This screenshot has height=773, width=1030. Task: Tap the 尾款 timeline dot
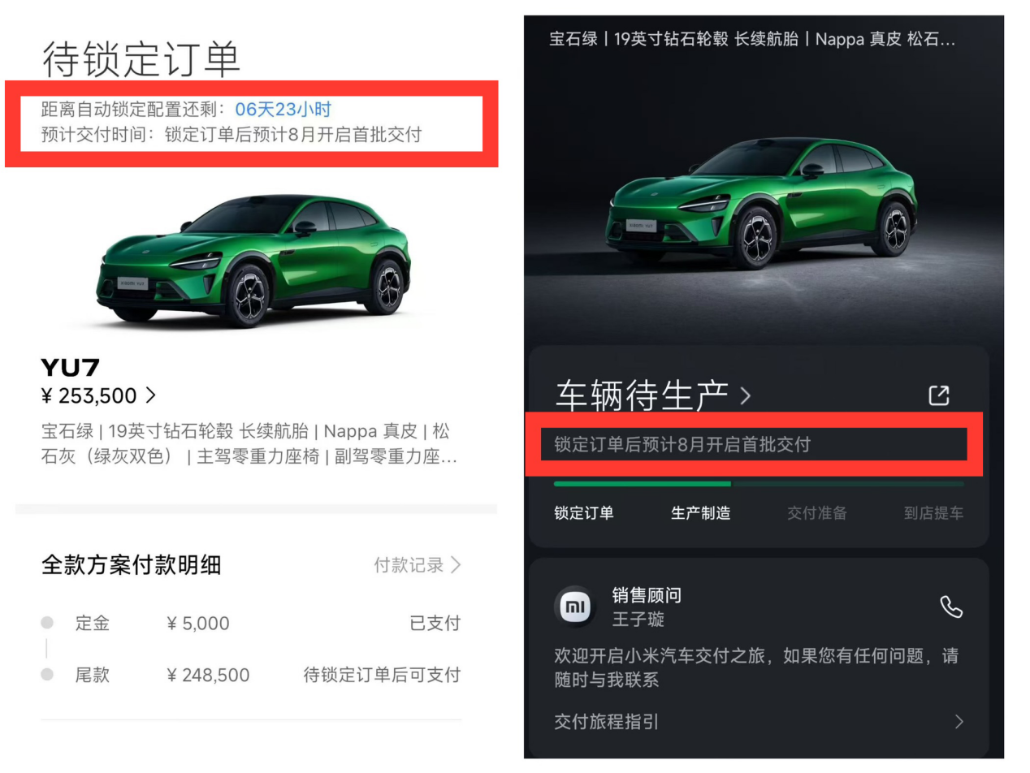[x=47, y=675]
